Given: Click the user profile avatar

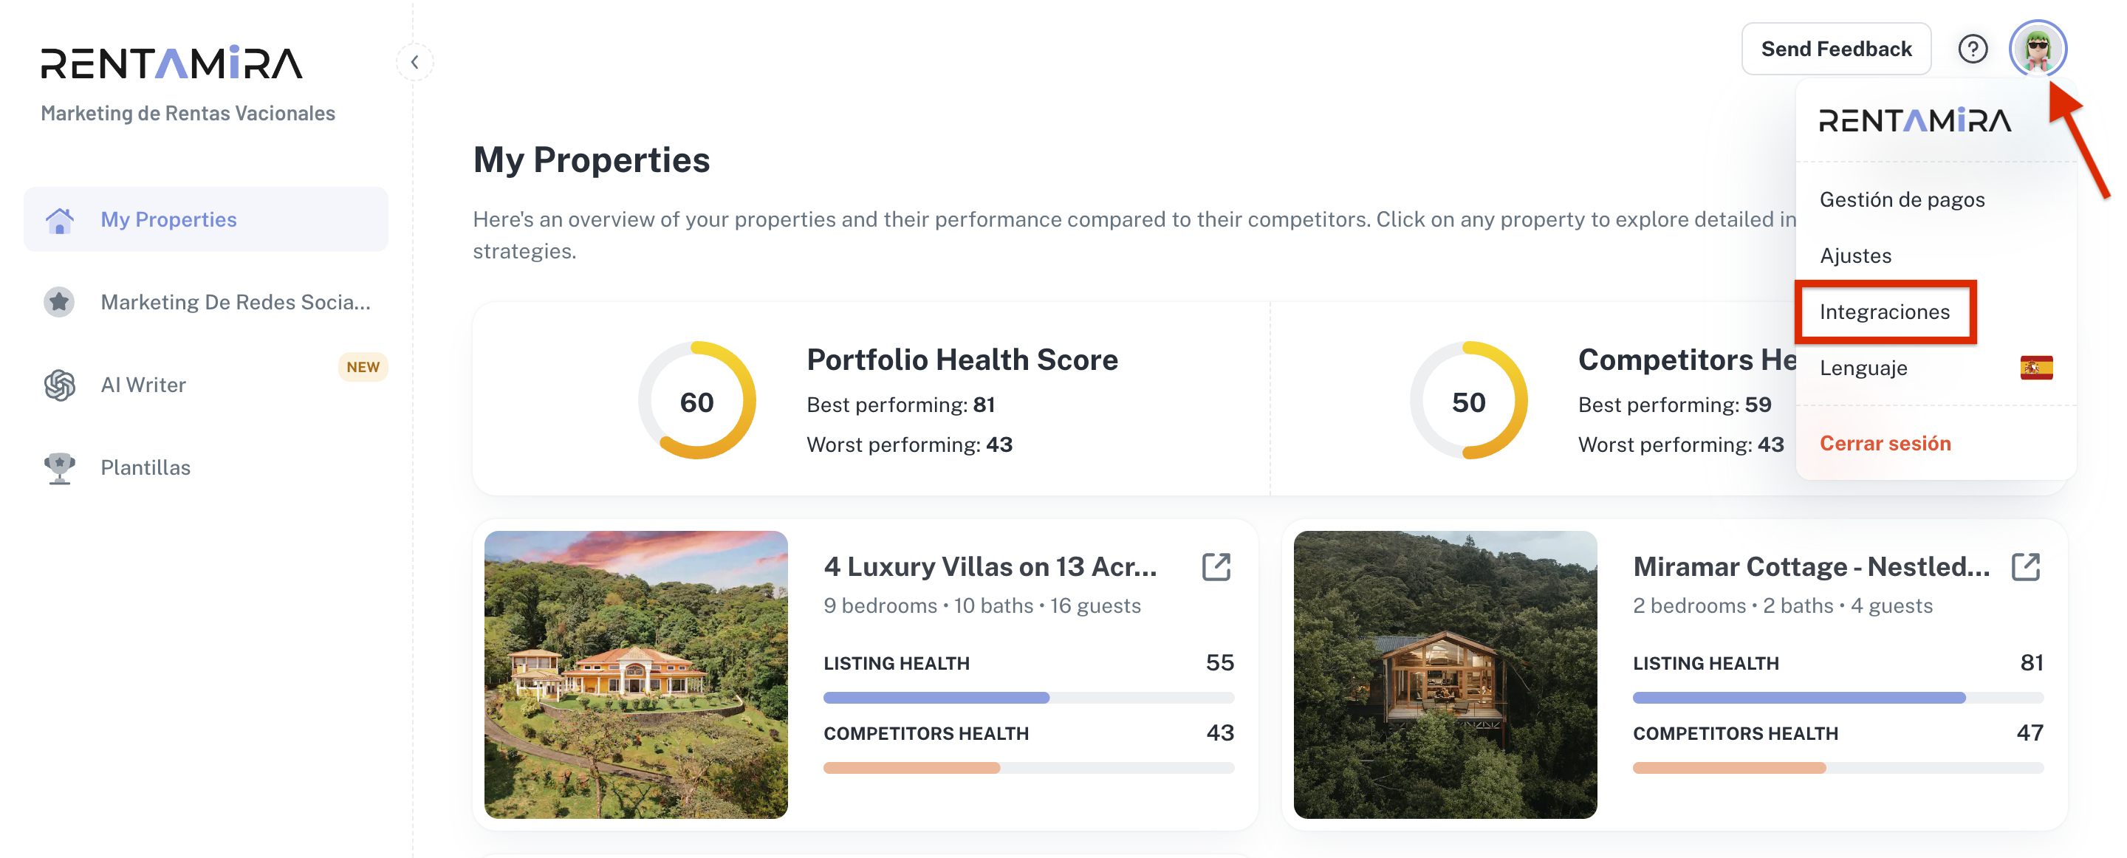Looking at the screenshot, I should (2037, 49).
